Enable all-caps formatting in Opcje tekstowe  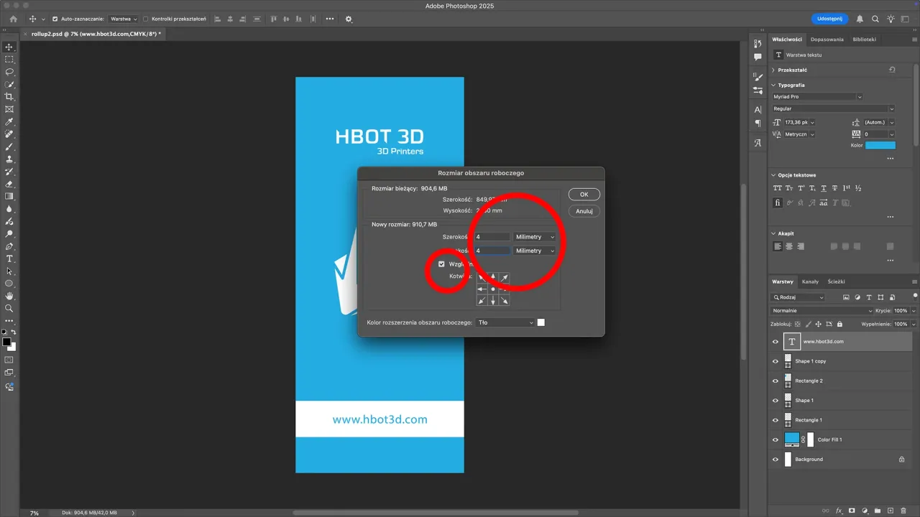point(777,187)
